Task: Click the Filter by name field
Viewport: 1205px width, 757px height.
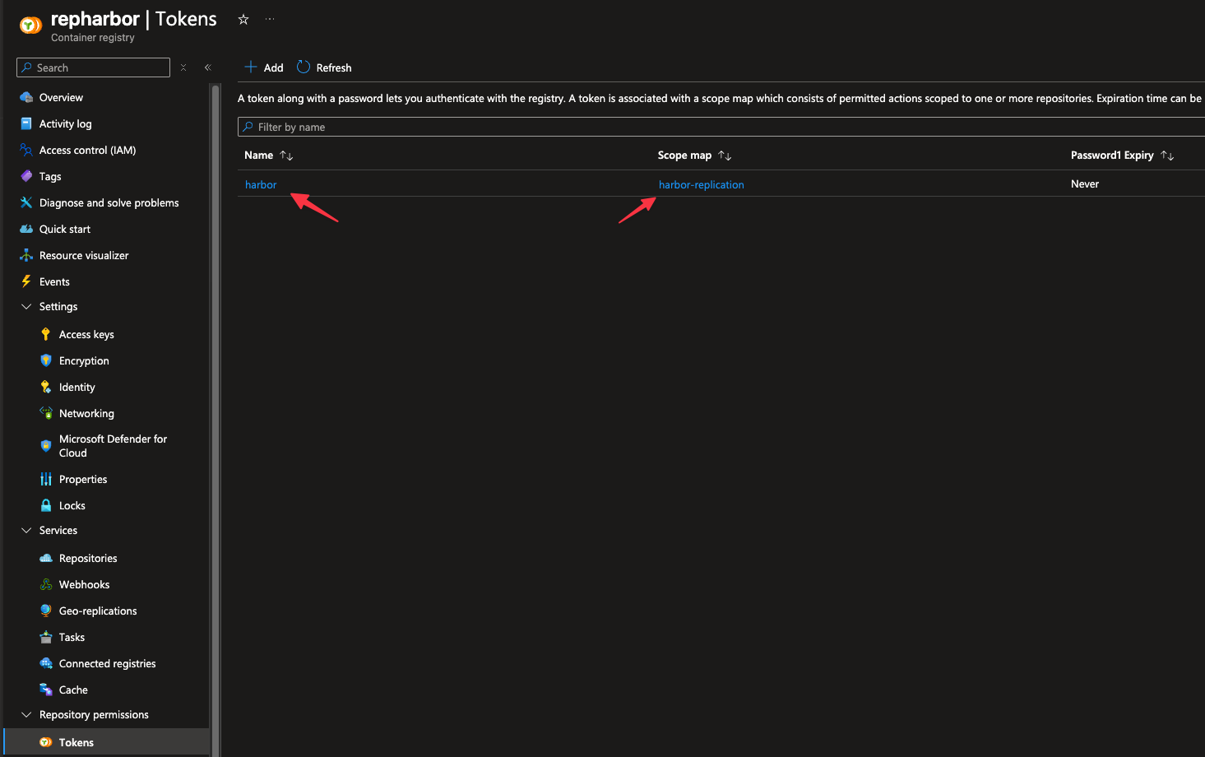Action: (721, 127)
